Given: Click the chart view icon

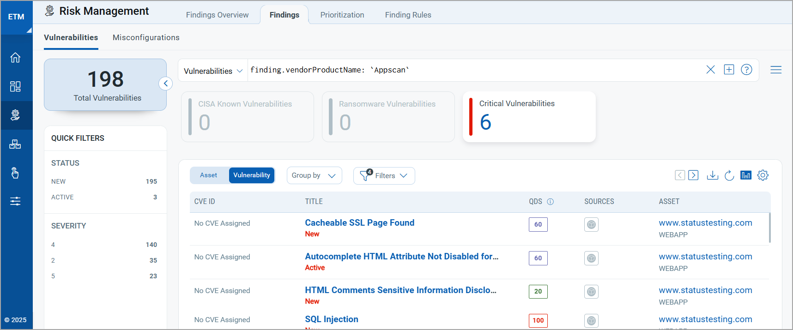Looking at the screenshot, I should point(745,175).
